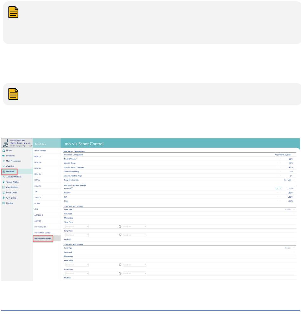Click the Joystick Rotation Angle value
The width and height of the screenshot is (301, 331).
point(291,176)
